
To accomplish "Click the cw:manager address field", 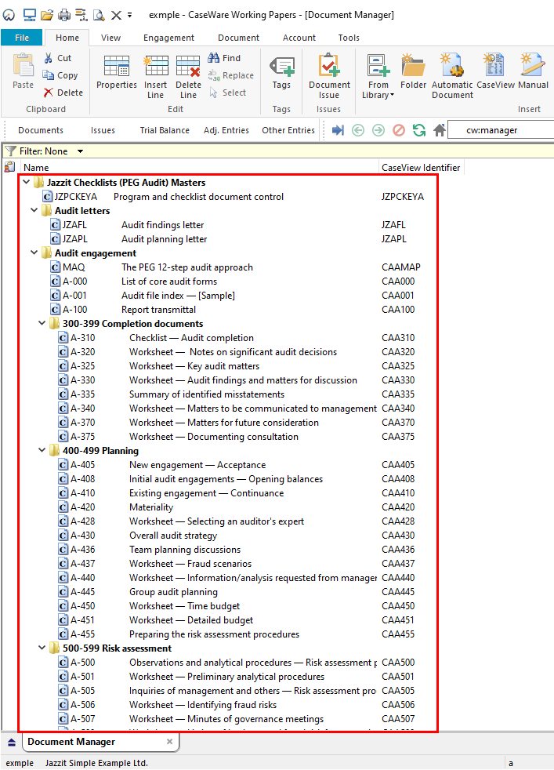I will [x=501, y=130].
